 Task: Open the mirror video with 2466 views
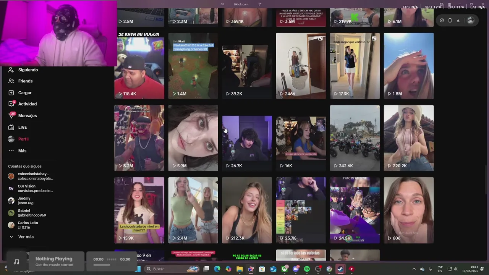[301, 66]
